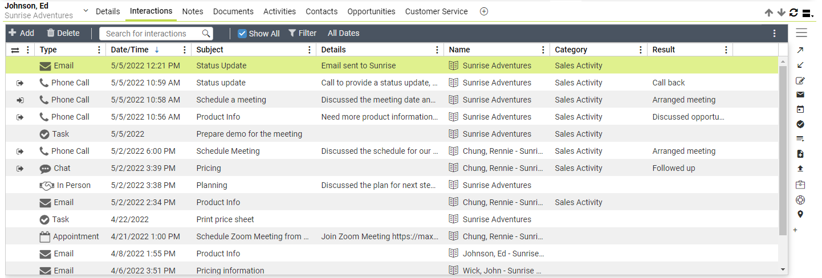822x278 pixels.
Task: Click the lifebuoy support icon in sidebar
Action: [800, 199]
